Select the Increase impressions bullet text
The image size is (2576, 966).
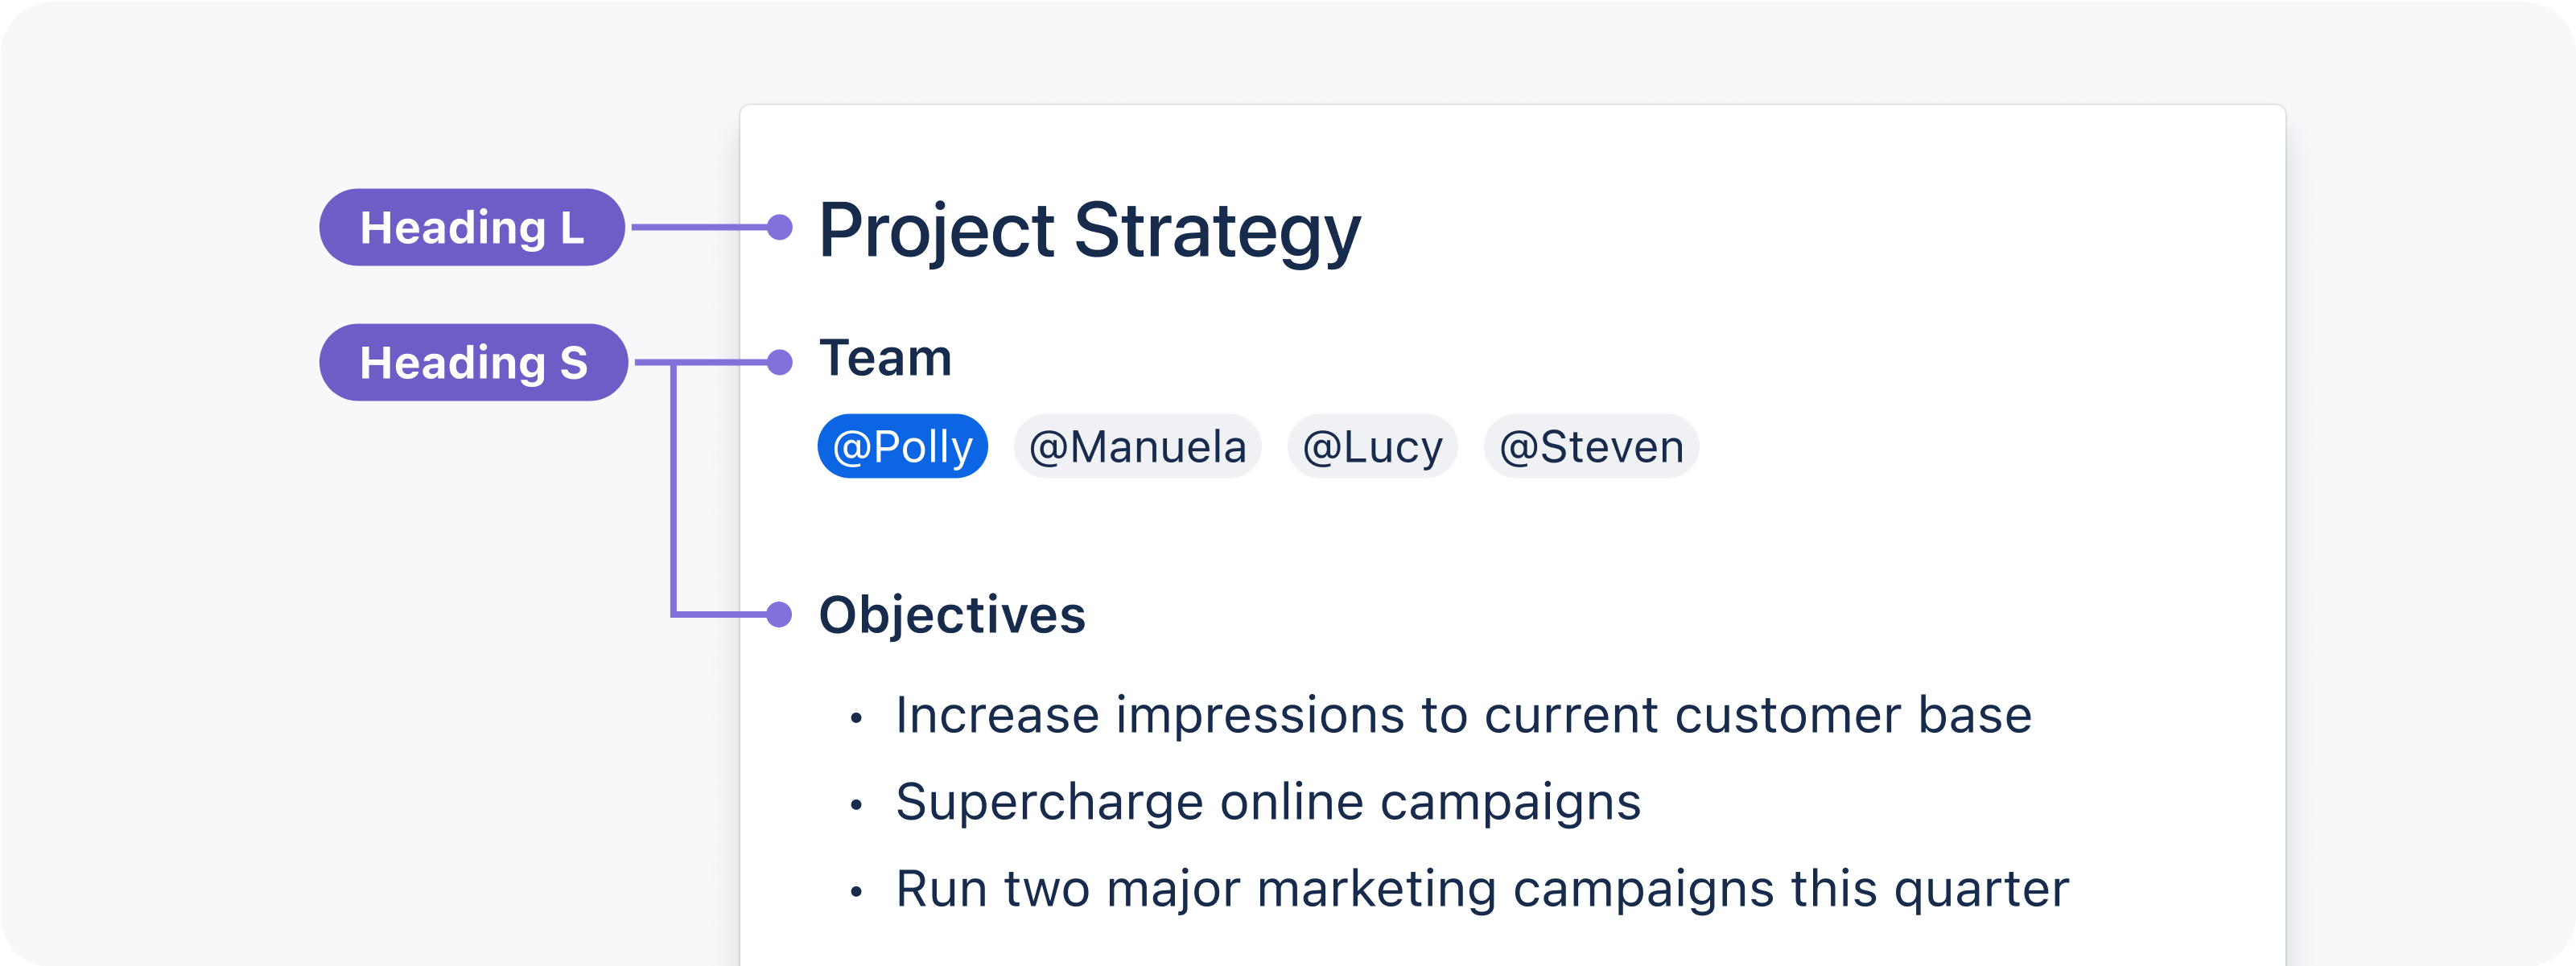pyautogui.click(x=1463, y=715)
